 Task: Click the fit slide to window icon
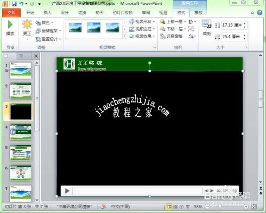coord(254,207)
